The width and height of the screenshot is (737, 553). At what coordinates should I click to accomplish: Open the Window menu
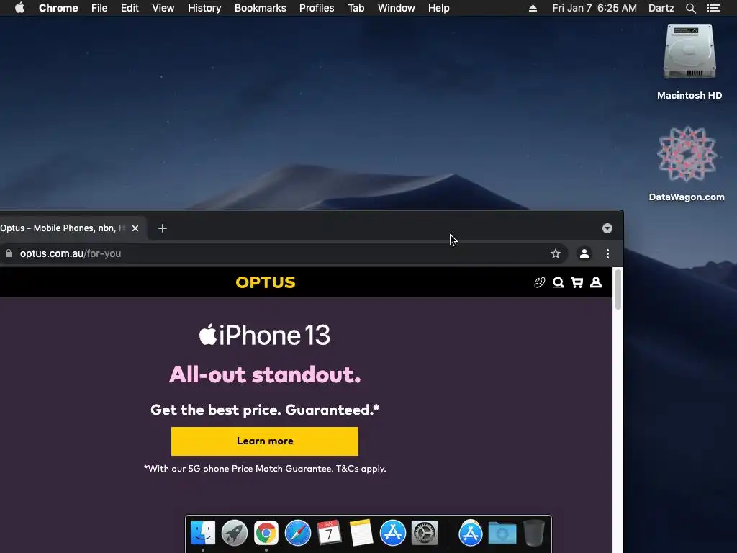pos(397,8)
